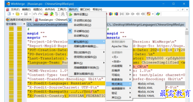This screenshot has width=193, height=102.
Task: Click the Undo toolbar icon
Action: pyautogui.click(x=35, y=14)
